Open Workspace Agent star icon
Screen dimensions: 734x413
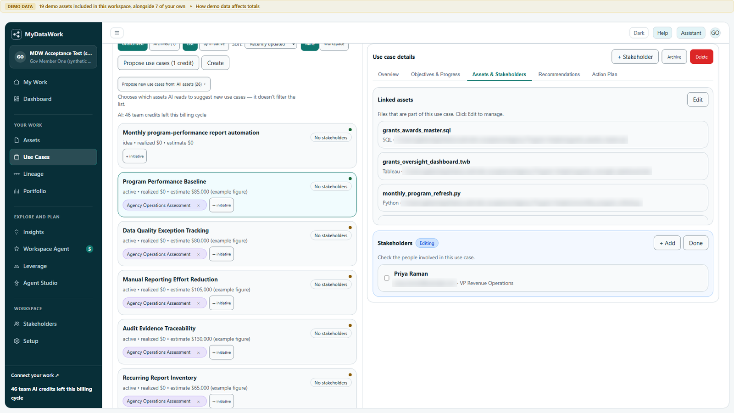(x=17, y=249)
